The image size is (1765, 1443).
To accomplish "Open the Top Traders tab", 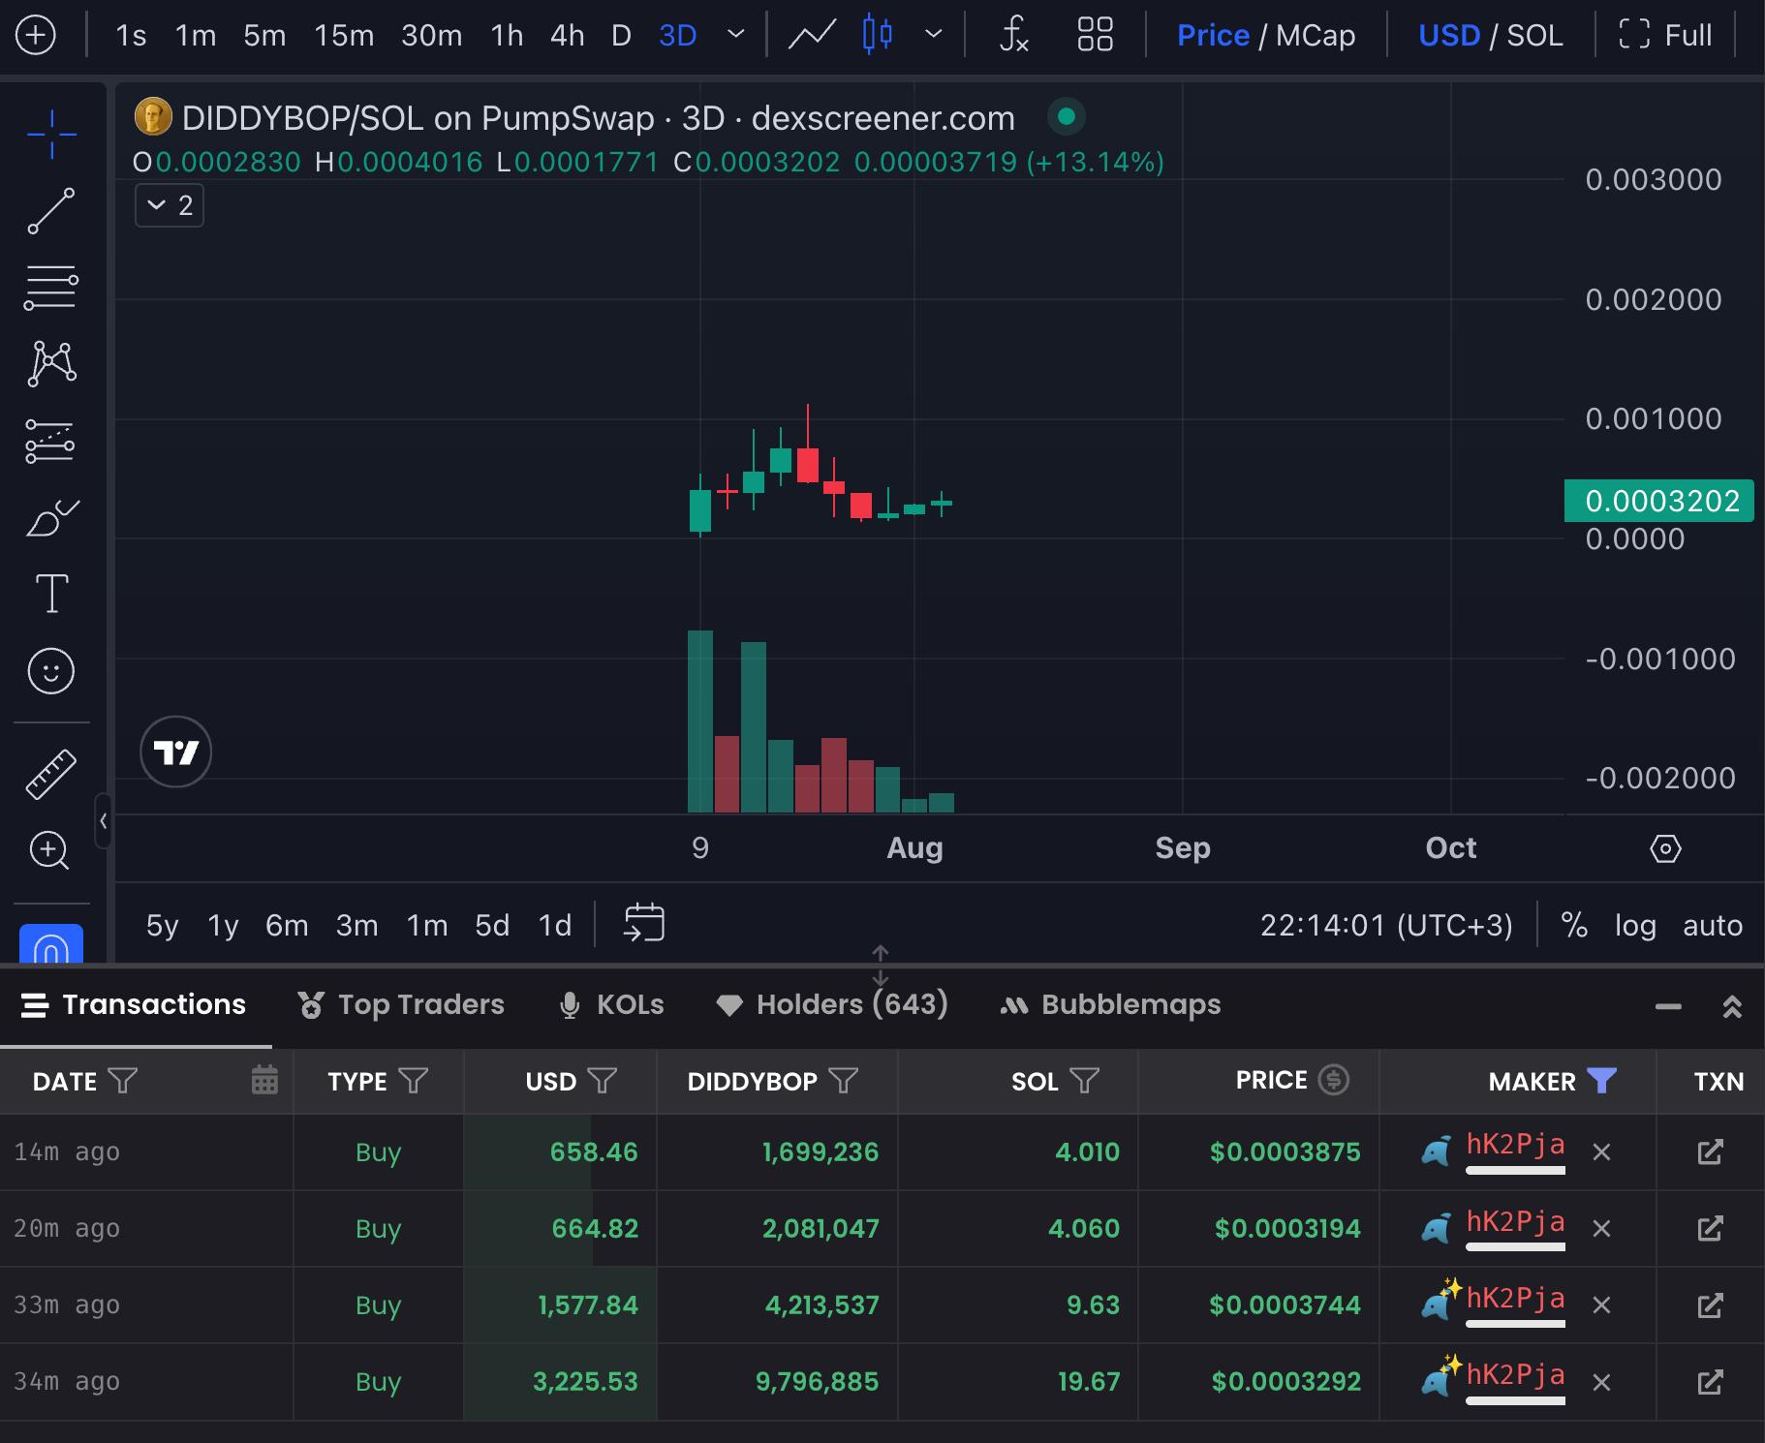I will click(401, 1005).
